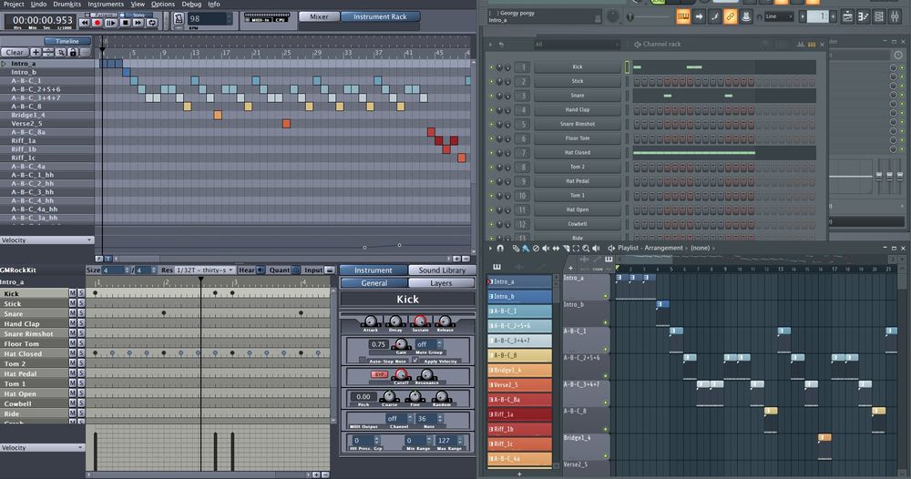Switch to the Sound Library tab
The image size is (911, 479).
point(442,270)
